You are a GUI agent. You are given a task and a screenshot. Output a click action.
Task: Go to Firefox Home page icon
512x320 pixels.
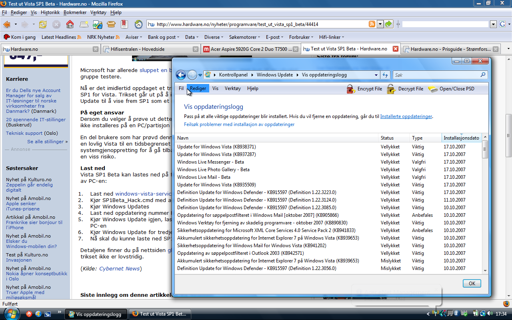(x=70, y=24)
